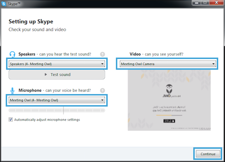Open the Meeting Owl Camera dropdown

click(168, 64)
